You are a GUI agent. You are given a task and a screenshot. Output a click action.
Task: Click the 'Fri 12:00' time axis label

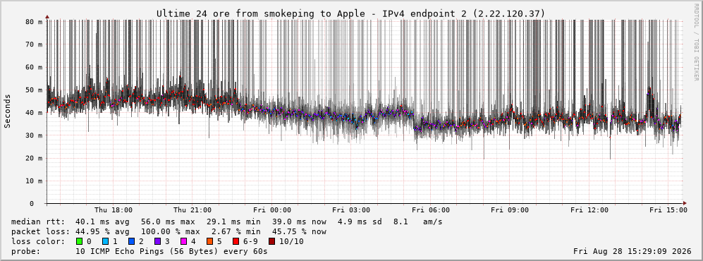click(x=589, y=210)
